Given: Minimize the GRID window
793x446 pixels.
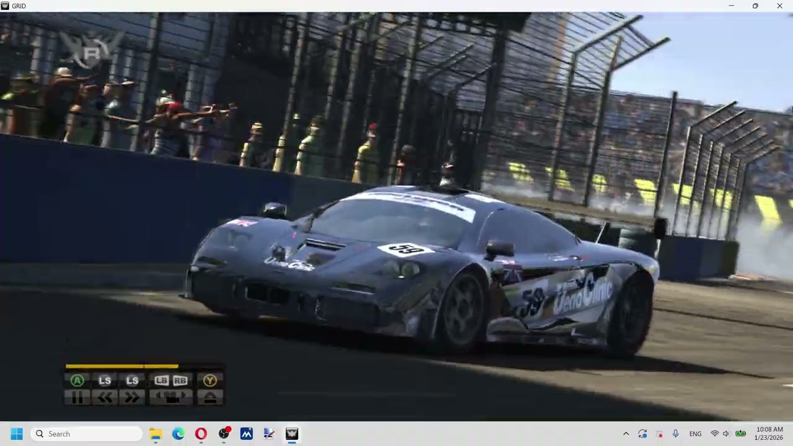Looking at the screenshot, I should point(731,6).
